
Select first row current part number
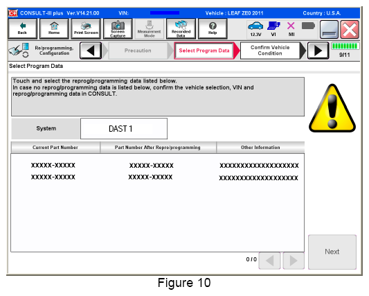tap(53, 165)
